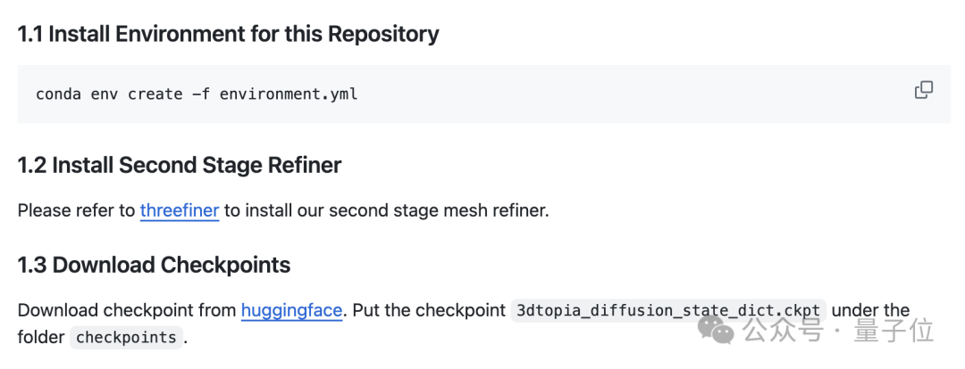Open the threefiner link

[180, 211]
